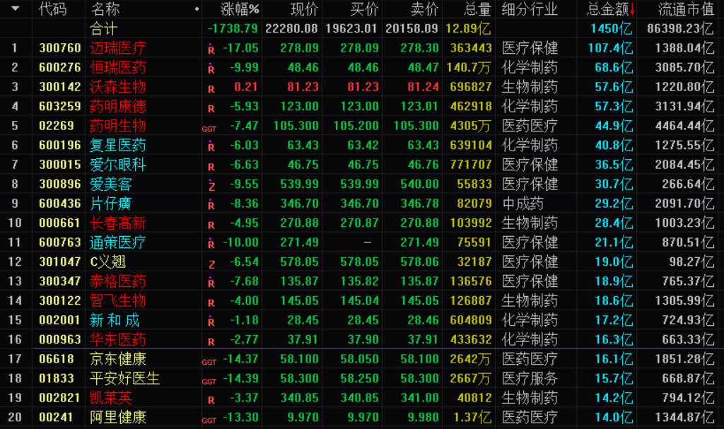The image size is (724, 429).
Task: Select stock name 通策医疗
Action: [118, 242]
